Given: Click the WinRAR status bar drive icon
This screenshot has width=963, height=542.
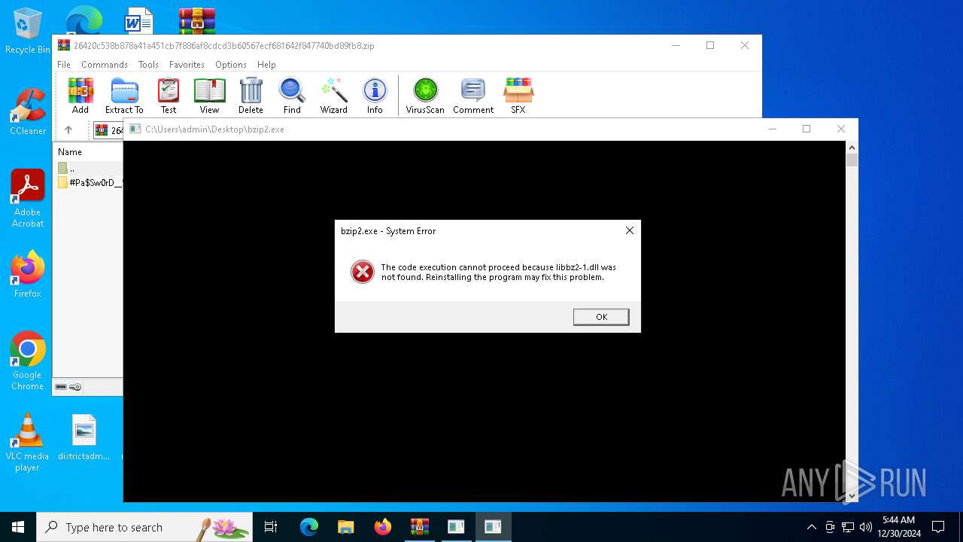Looking at the screenshot, I should (61, 387).
